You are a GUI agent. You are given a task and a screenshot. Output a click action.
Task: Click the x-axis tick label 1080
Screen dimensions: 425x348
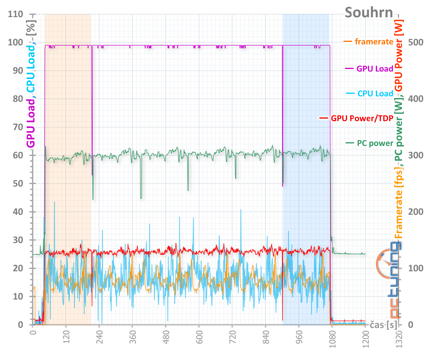coord(332,339)
